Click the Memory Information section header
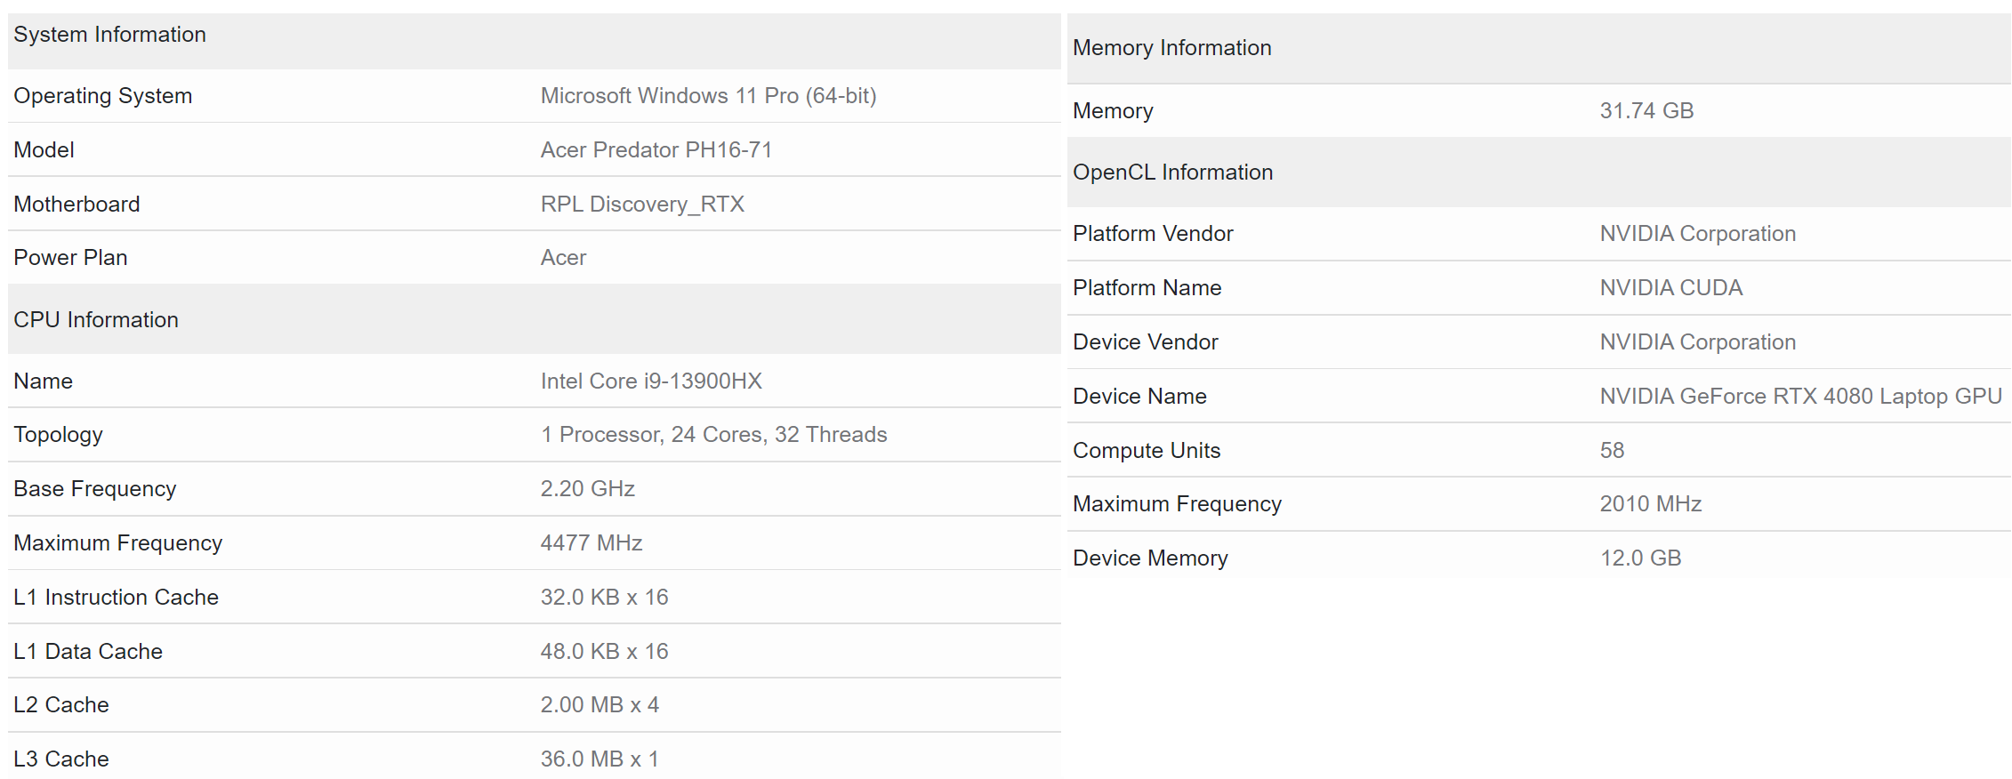2012x779 pixels. tap(1171, 48)
